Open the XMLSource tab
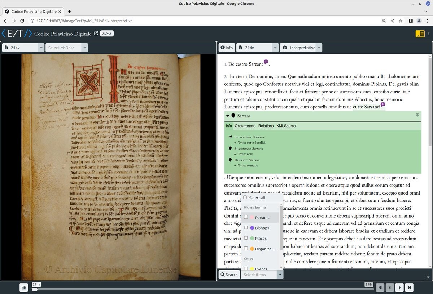433x294 pixels. 286,126
